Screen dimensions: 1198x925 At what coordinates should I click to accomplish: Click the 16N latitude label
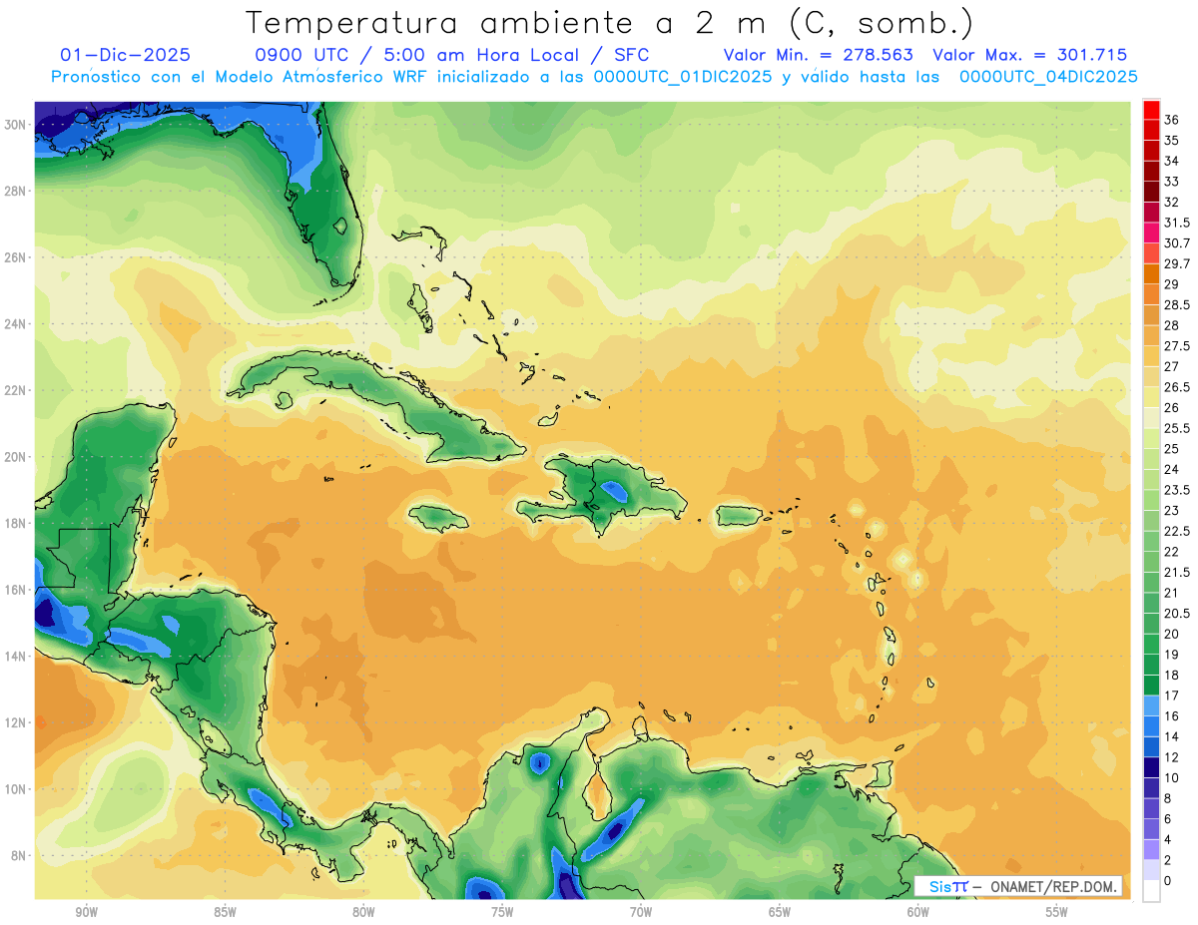coord(17,590)
